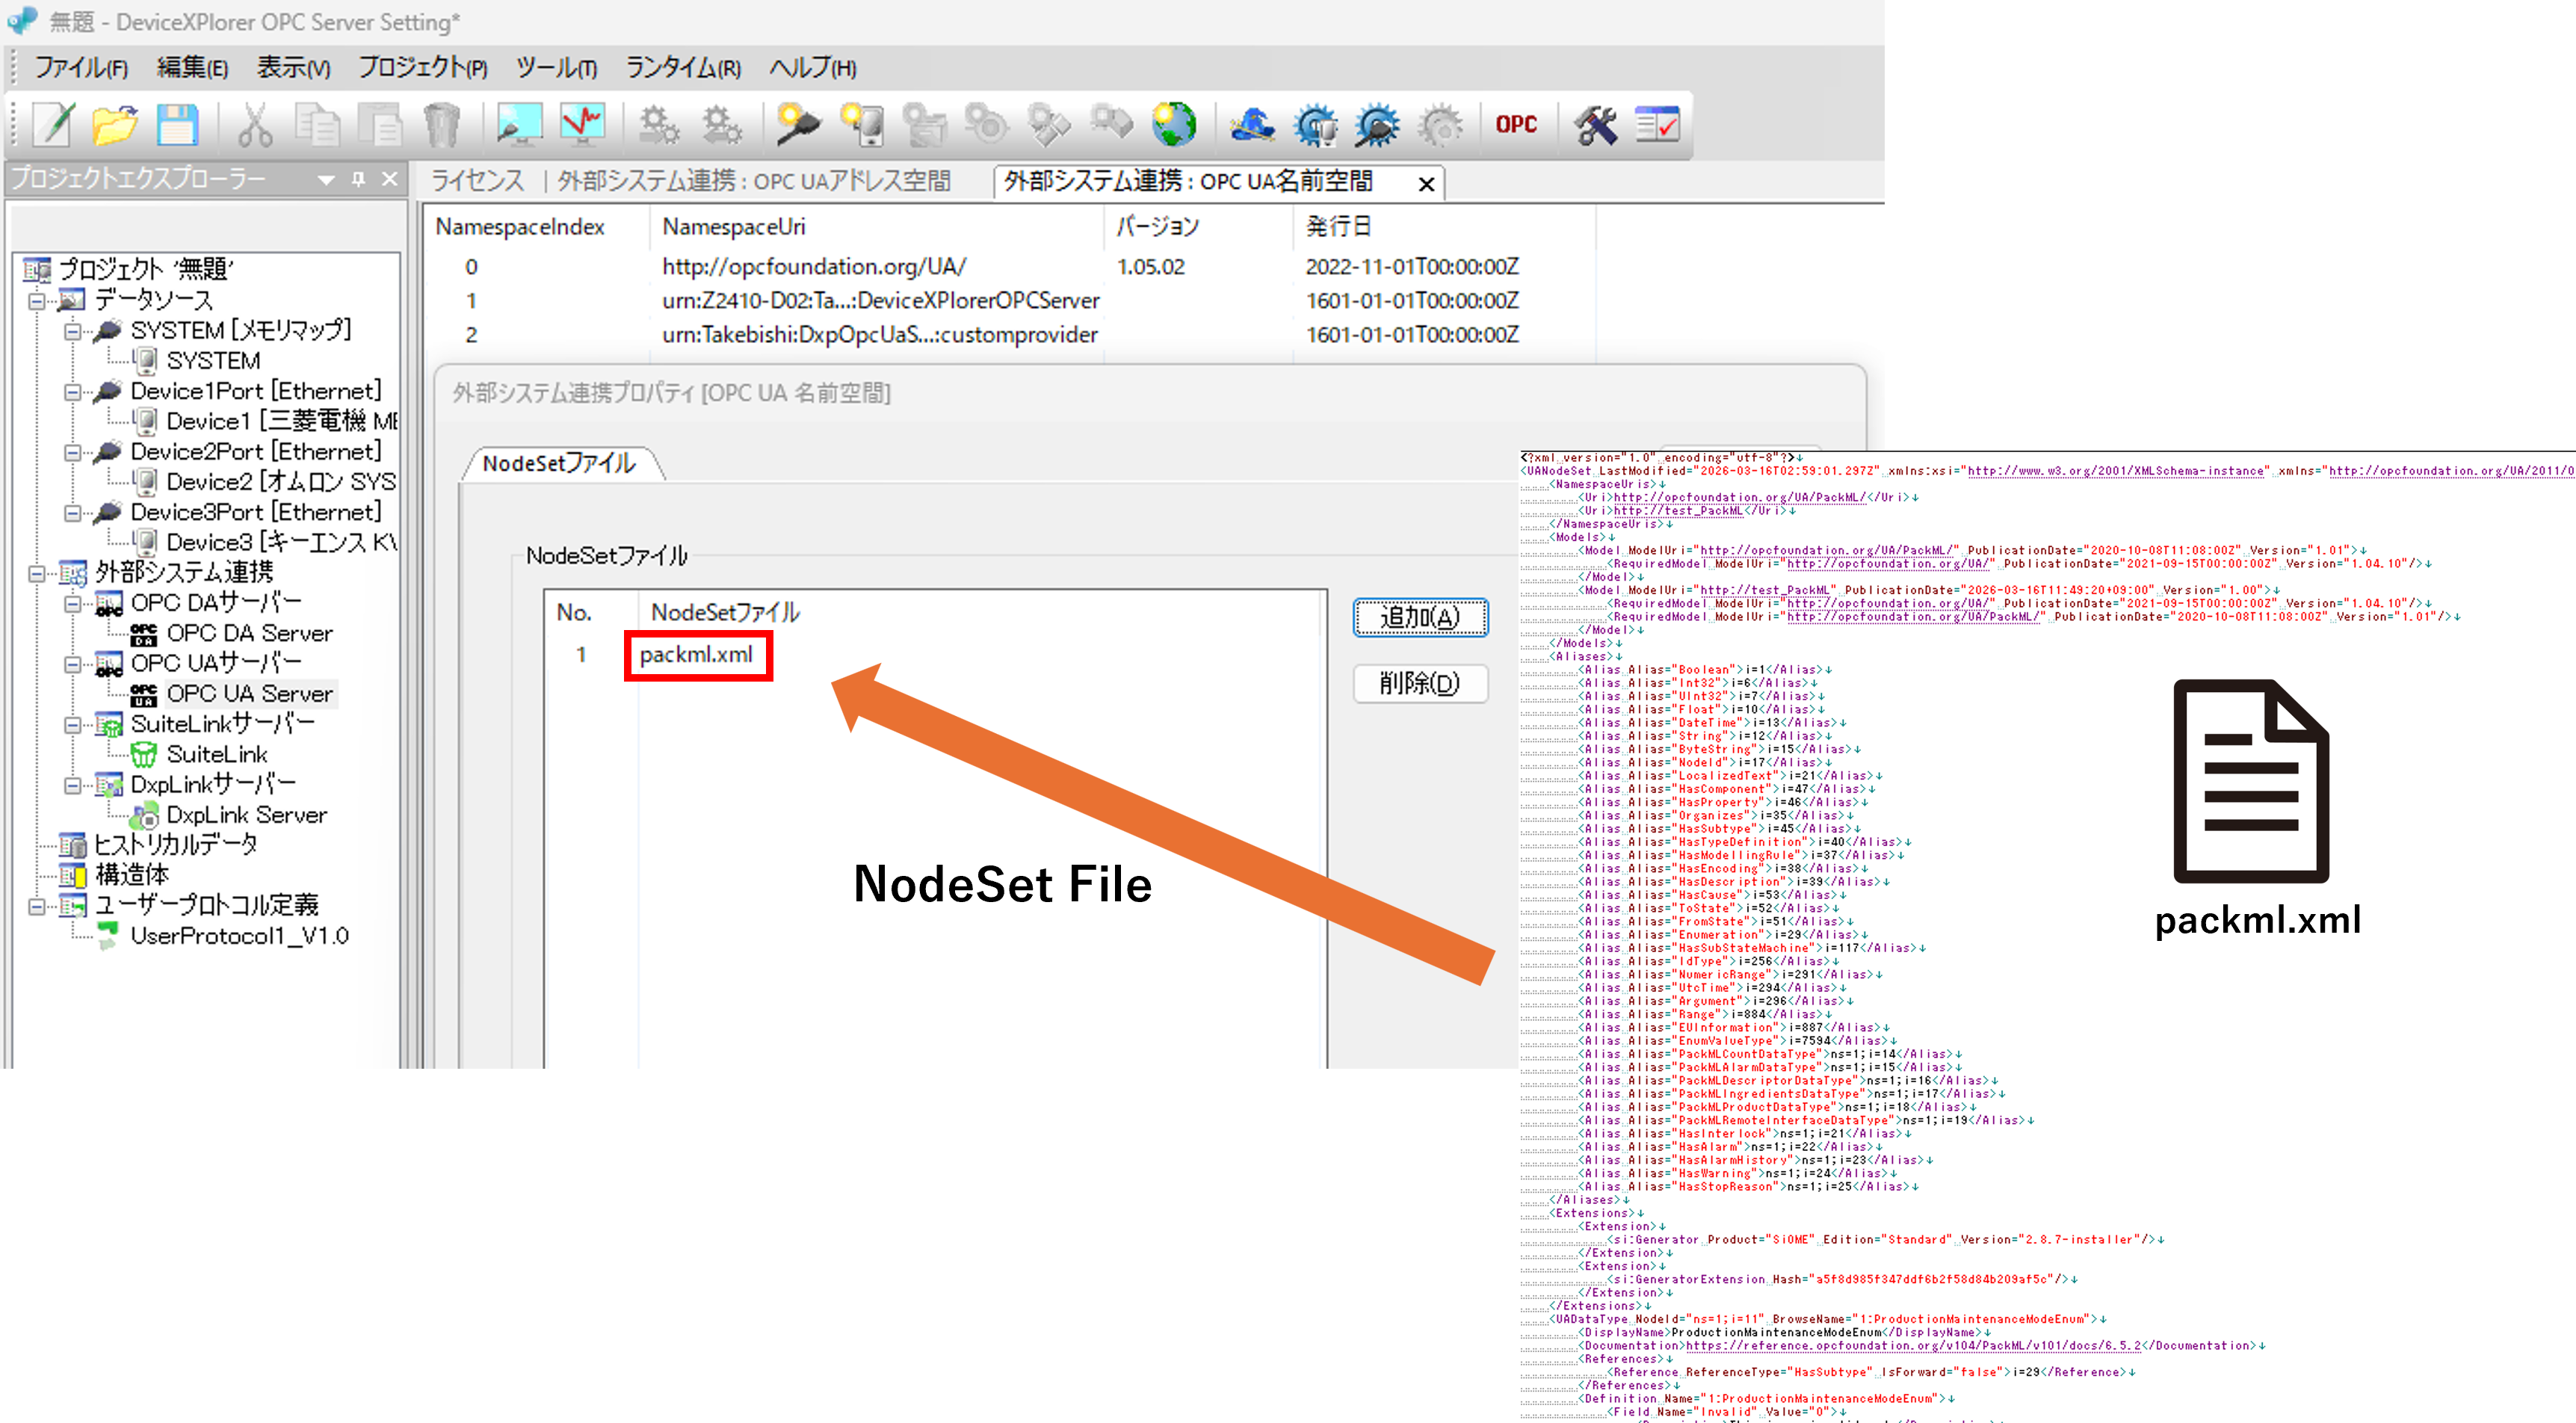Click the checklist options toolbar icon
This screenshot has height=1423, width=2576.
pyautogui.click(x=1657, y=126)
